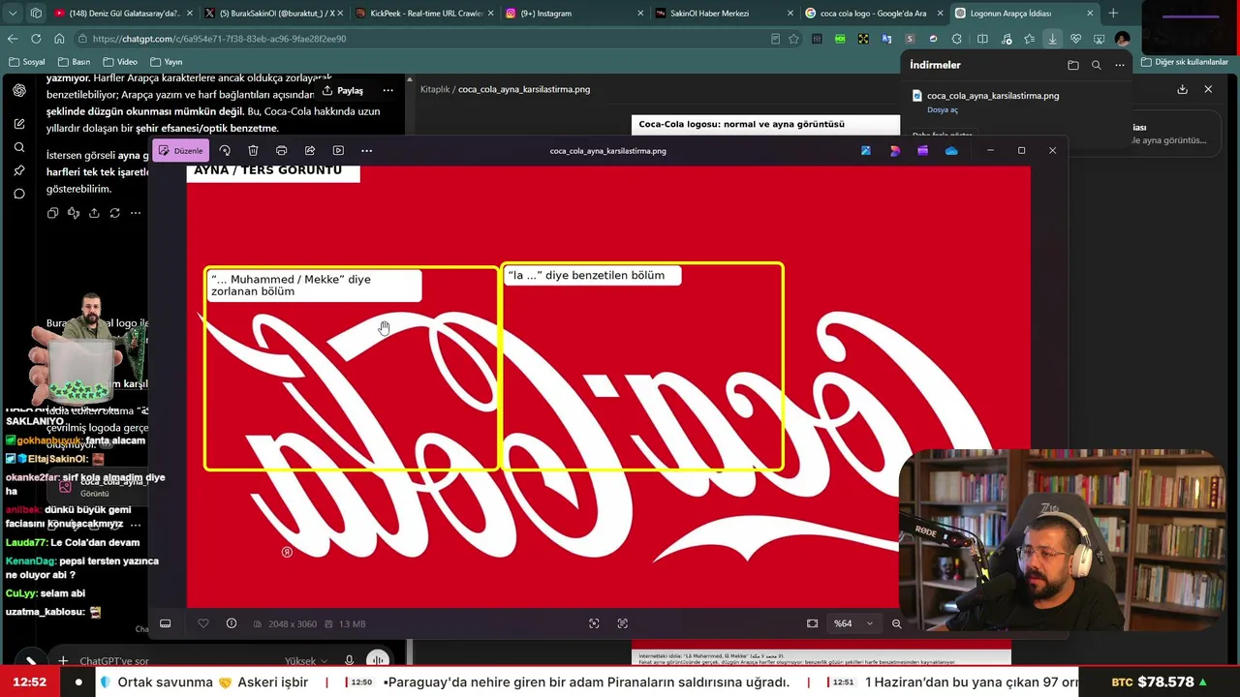Open the %64 zoom level dropdown

coord(853,623)
